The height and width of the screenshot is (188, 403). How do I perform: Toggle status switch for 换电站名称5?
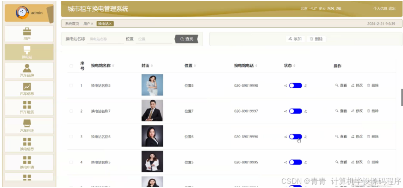tap(295, 162)
